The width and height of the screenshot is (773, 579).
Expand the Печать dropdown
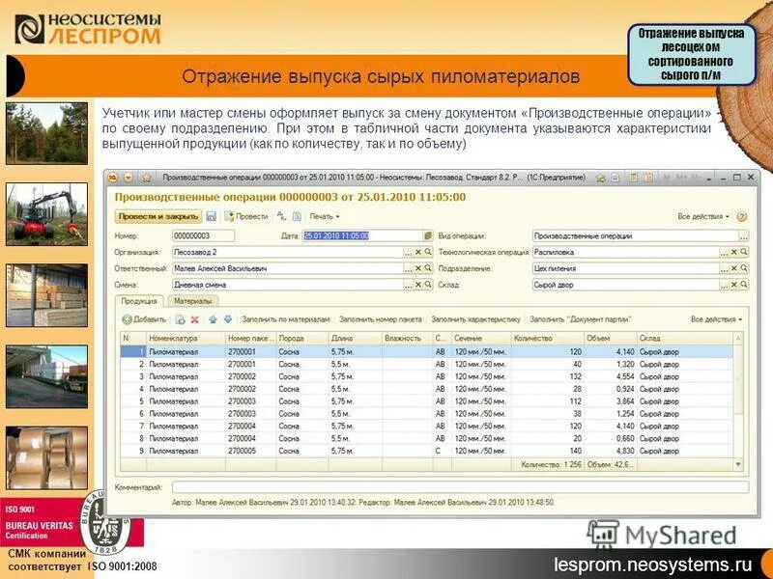click(x=325, y=216)
